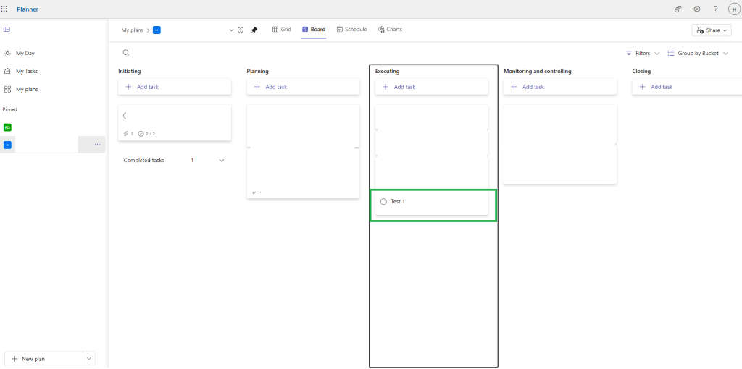This screenshot has height=369, width=742.
Task: Collapse the left navigation pane icon
Action: click(7, 29)
